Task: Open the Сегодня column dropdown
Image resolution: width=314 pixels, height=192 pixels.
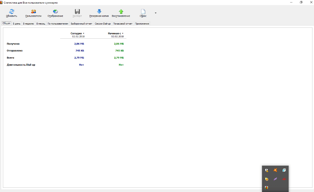Action: coord(83,33)
